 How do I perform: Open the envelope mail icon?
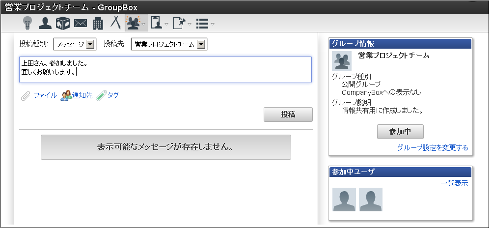(80, 23)
